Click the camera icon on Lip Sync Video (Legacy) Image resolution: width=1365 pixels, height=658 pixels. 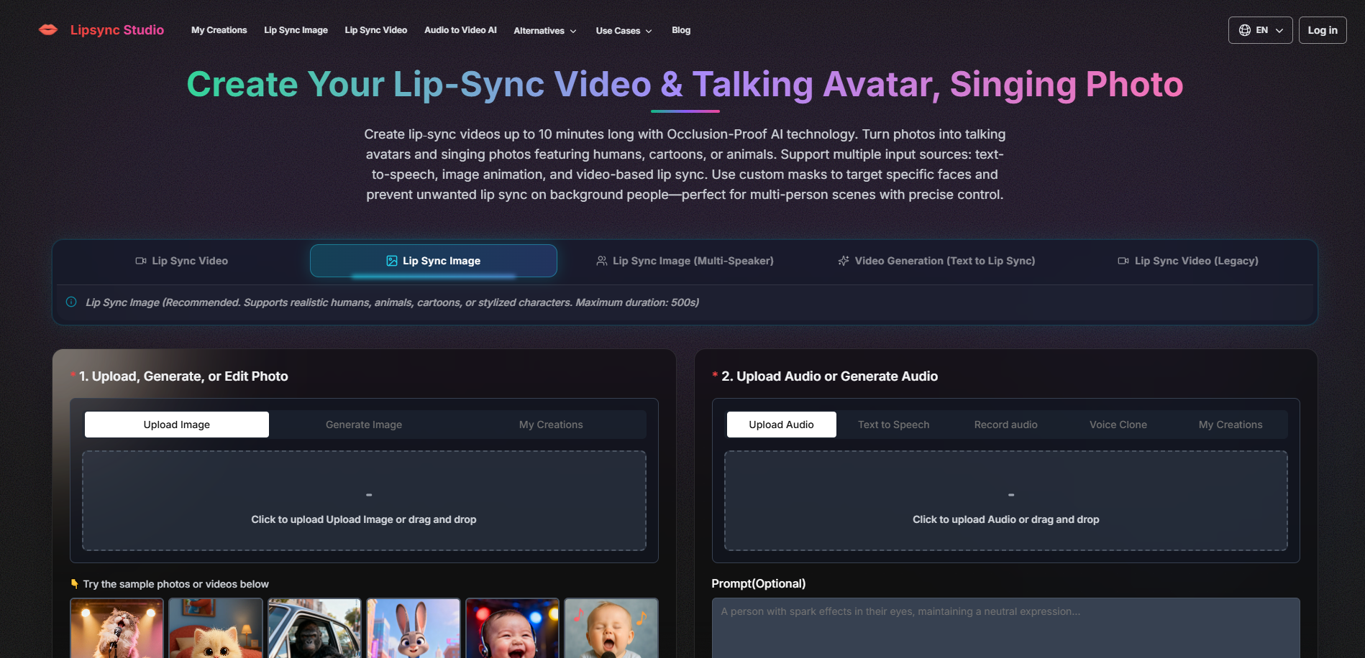(x=1123, y=261)
